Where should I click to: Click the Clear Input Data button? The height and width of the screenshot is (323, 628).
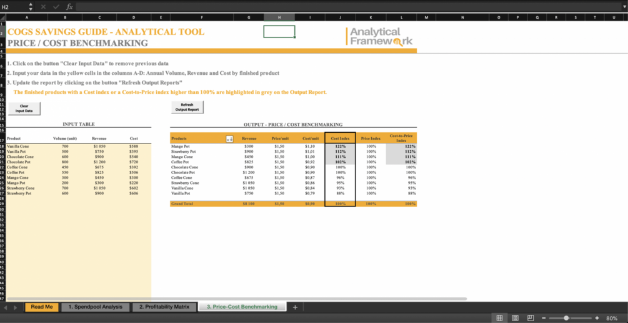point(24,108)
